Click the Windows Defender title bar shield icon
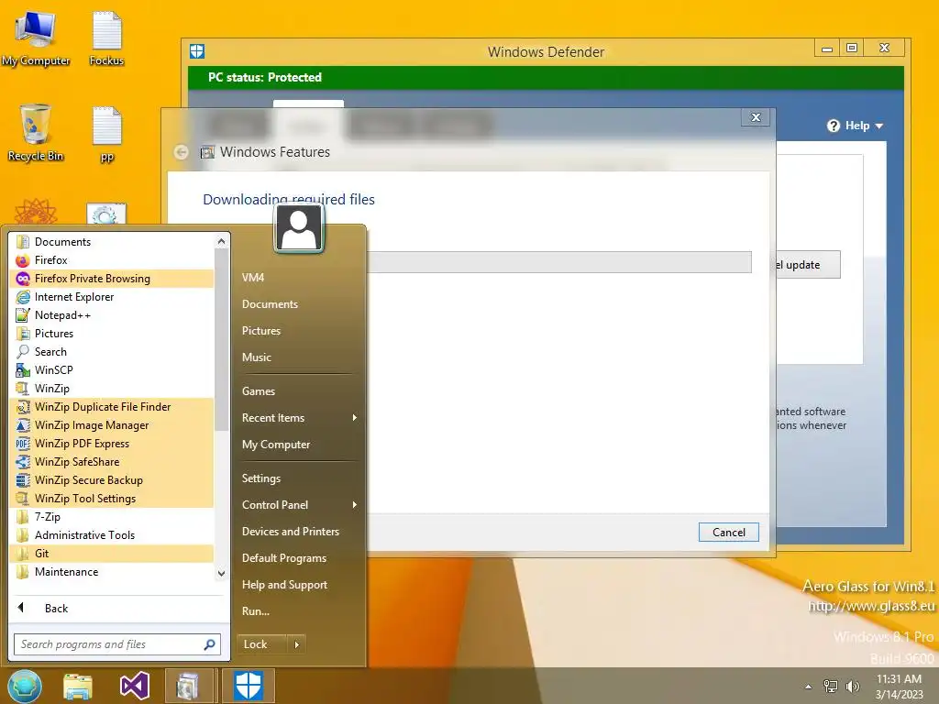The width and height of the screenshot is (939, 704). (197, 51)
